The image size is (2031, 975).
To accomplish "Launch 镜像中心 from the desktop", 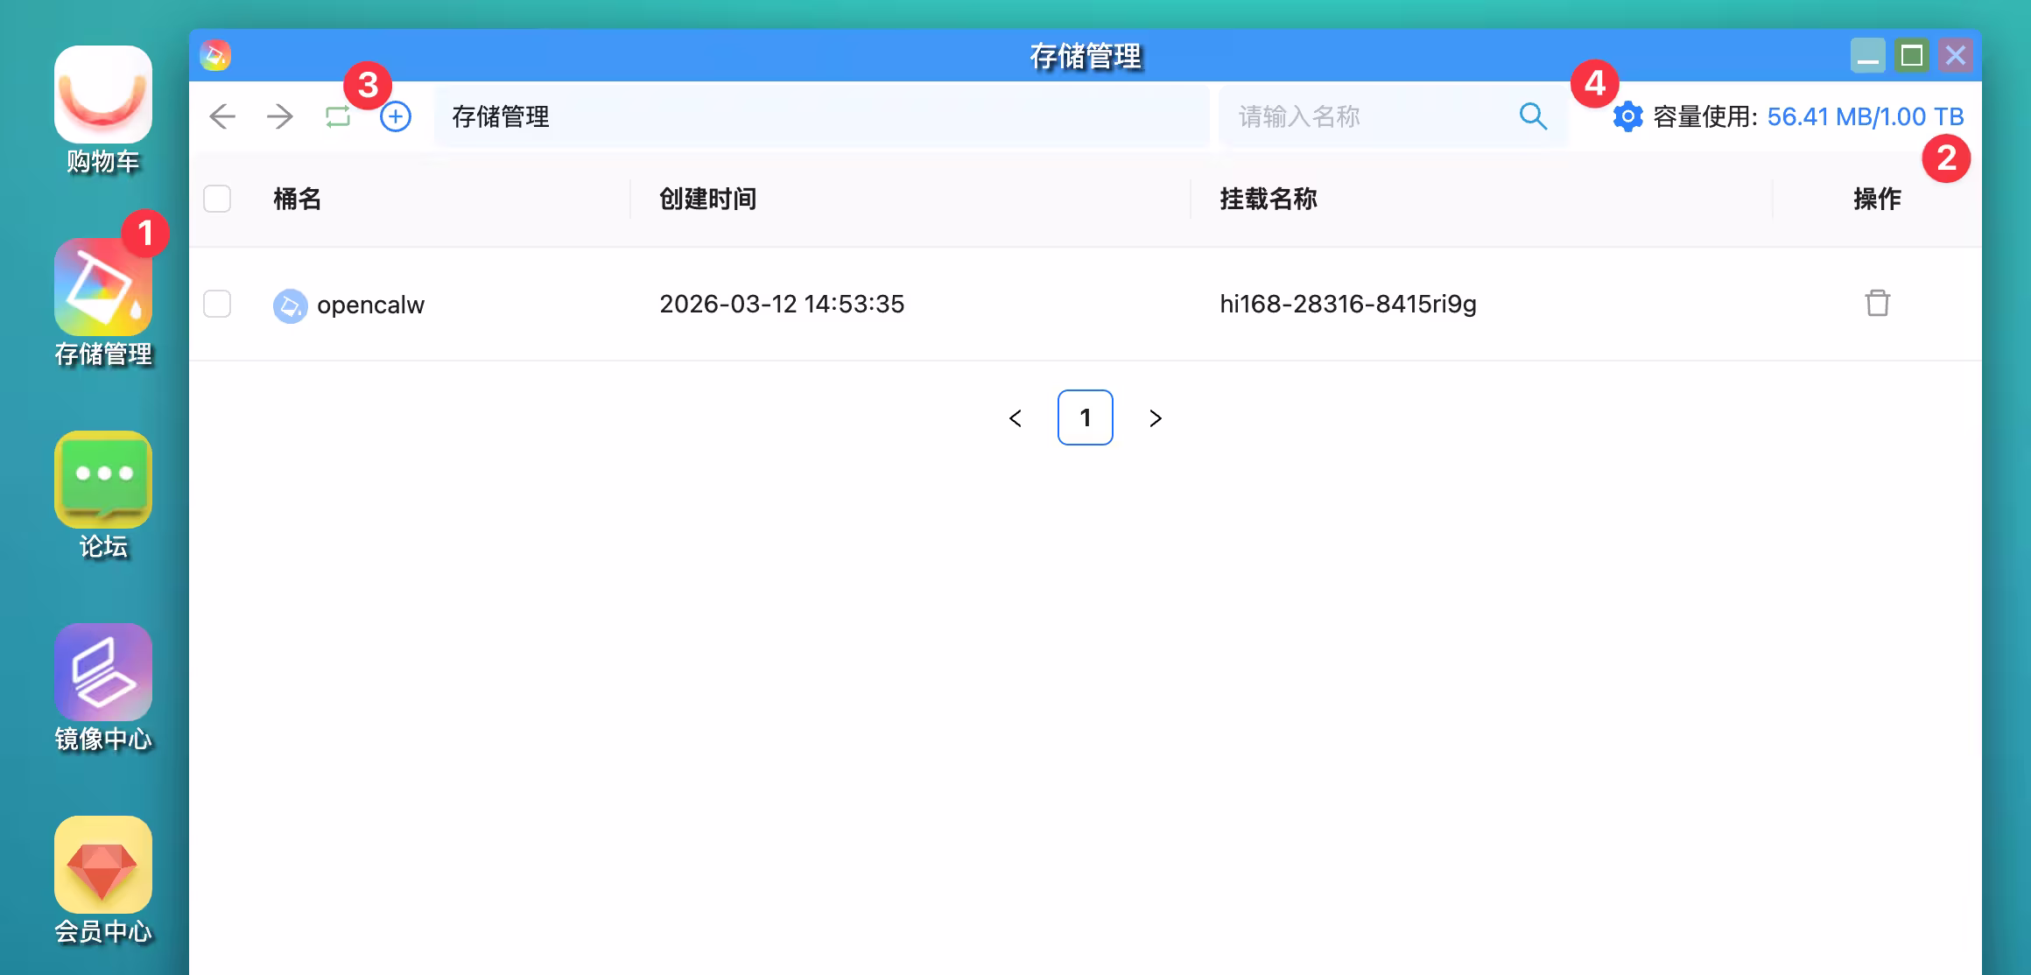I will coord(102,674).
